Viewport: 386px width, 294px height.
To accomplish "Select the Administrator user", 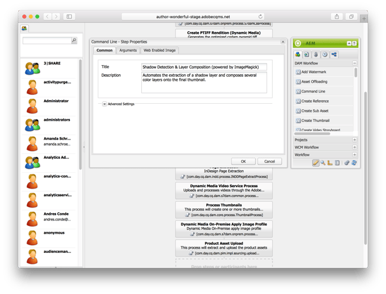I will tap(49, 106).
